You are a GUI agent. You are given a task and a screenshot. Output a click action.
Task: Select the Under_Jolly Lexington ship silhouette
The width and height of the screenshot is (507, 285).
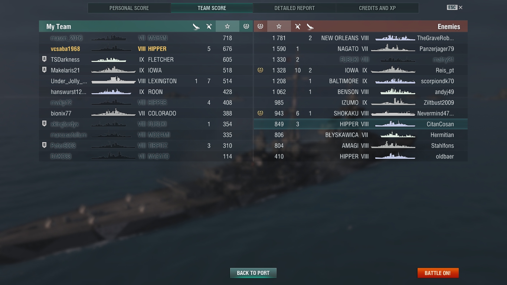pyautogui.click(x=113, y=81)
